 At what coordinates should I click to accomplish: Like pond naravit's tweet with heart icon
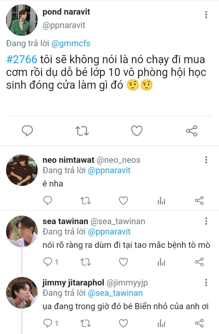coord(137,131)
